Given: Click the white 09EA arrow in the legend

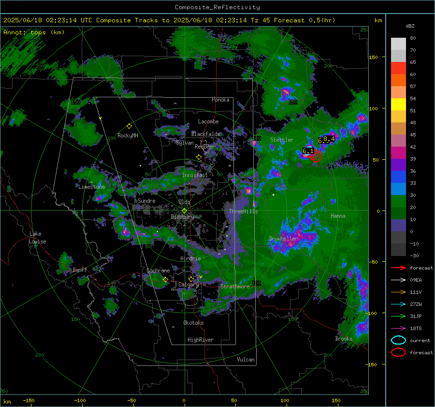Looking at the screenshot, I should tap(398, 280).
